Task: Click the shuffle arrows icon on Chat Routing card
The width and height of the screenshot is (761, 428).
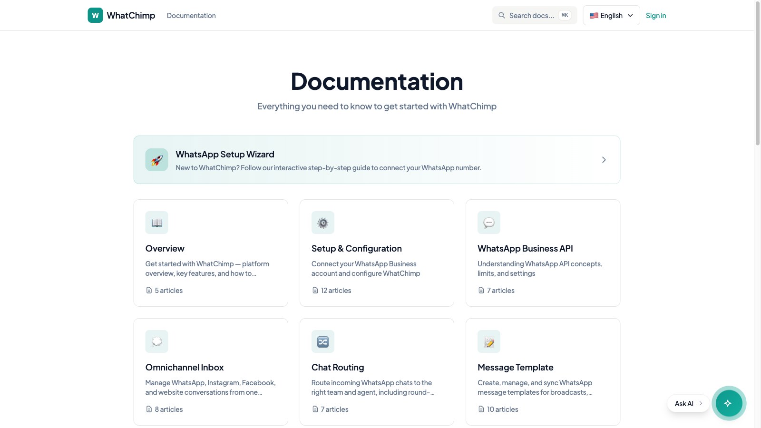Action: (x=323, y=341)
